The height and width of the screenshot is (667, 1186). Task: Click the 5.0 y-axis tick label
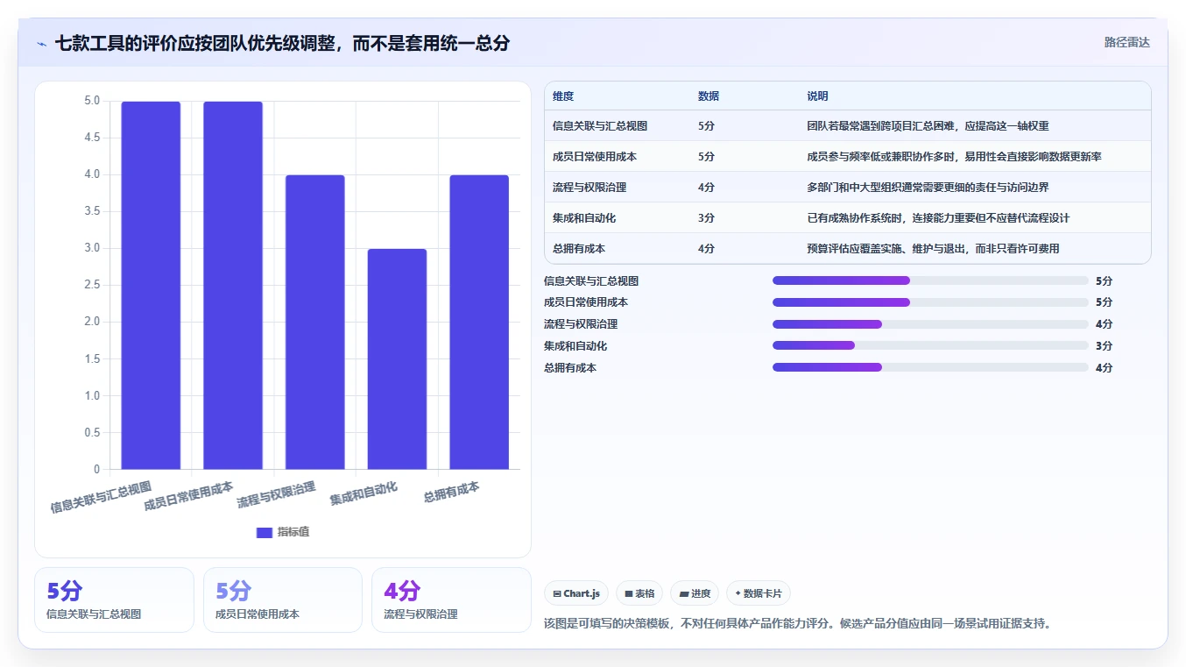(92, 101)
